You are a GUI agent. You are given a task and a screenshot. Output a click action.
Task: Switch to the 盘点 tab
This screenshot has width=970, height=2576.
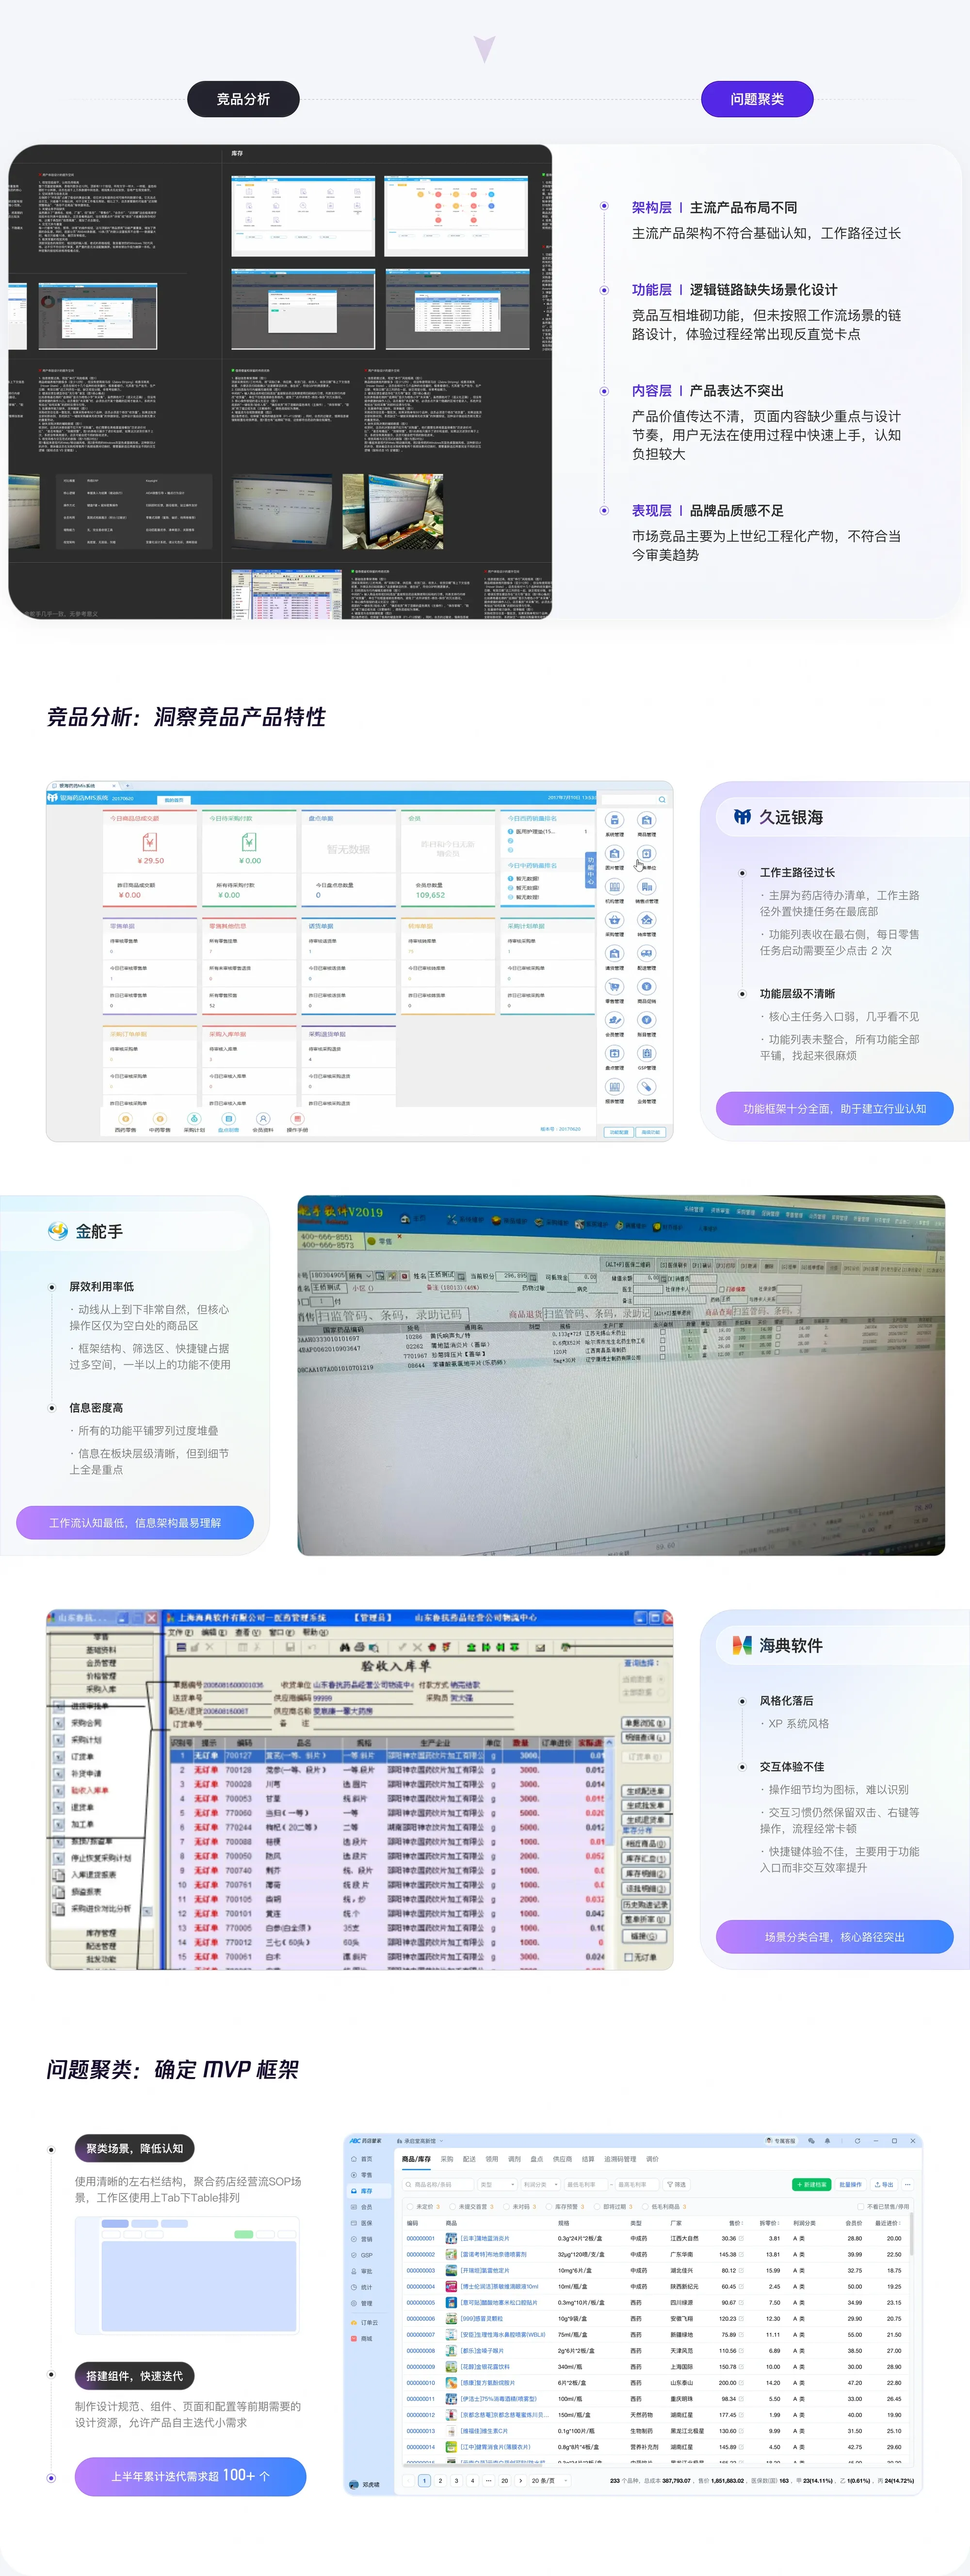[536, 2159]
